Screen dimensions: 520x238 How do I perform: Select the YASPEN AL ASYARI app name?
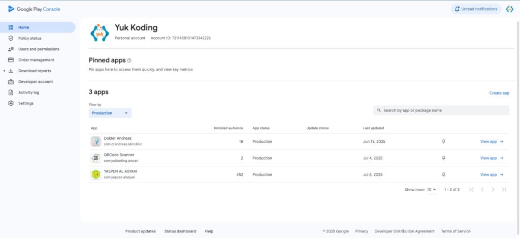[120, 171]
